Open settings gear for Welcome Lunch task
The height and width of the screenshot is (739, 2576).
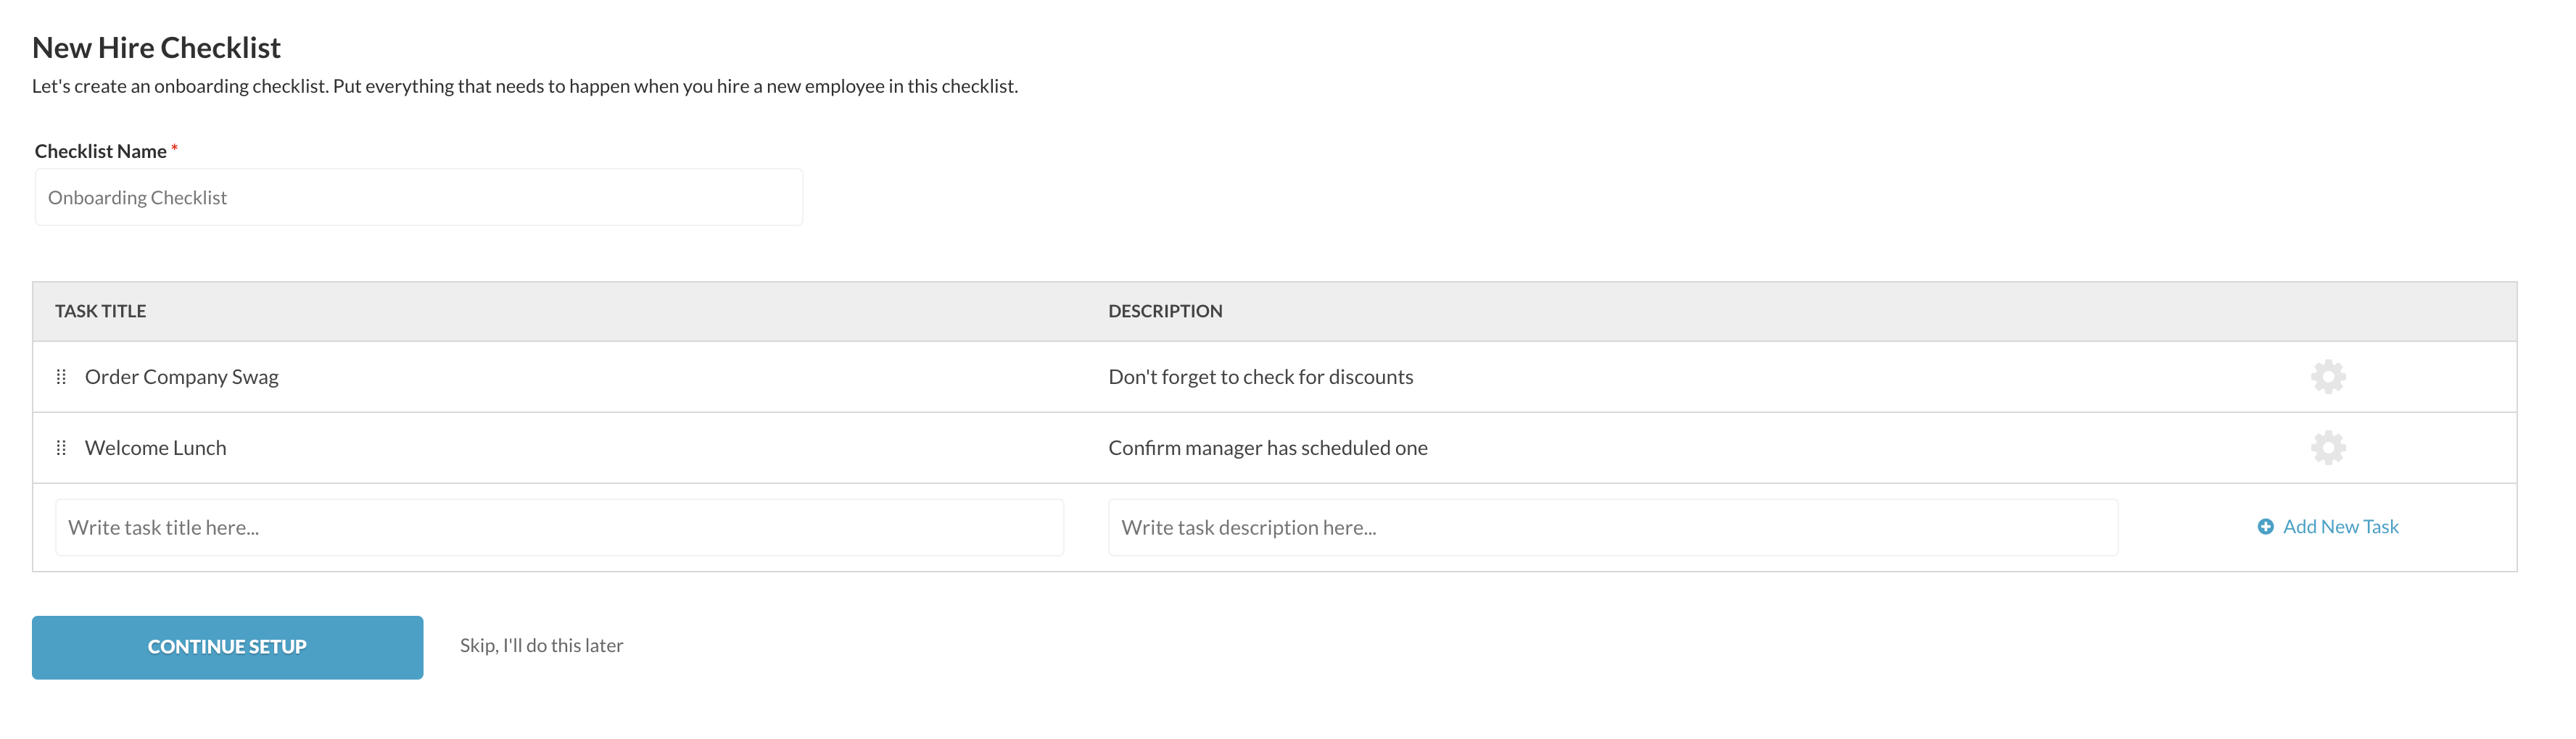tap(2327, 448)
